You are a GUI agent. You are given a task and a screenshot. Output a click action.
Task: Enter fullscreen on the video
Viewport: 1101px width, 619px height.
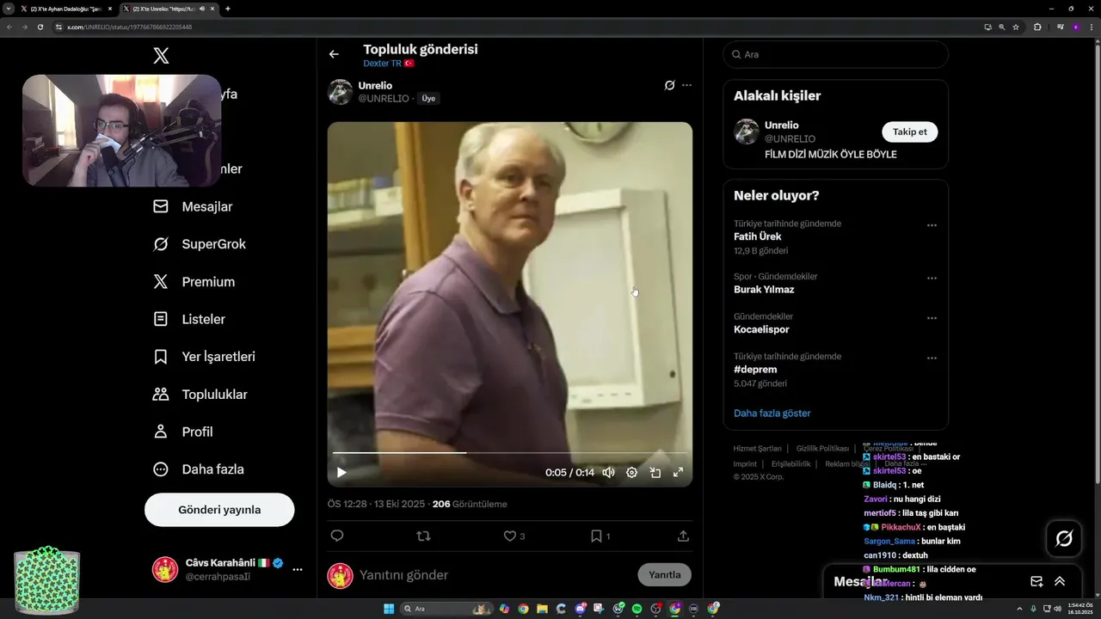(678, 472)
